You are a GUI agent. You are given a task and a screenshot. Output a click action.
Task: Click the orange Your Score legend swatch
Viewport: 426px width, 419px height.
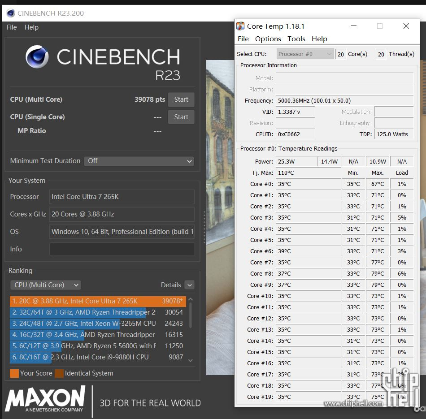pos(14,373)
